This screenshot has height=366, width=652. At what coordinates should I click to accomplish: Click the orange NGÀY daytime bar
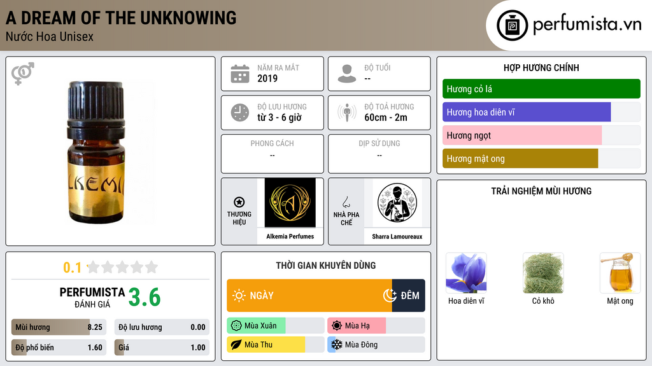(309, 295)
